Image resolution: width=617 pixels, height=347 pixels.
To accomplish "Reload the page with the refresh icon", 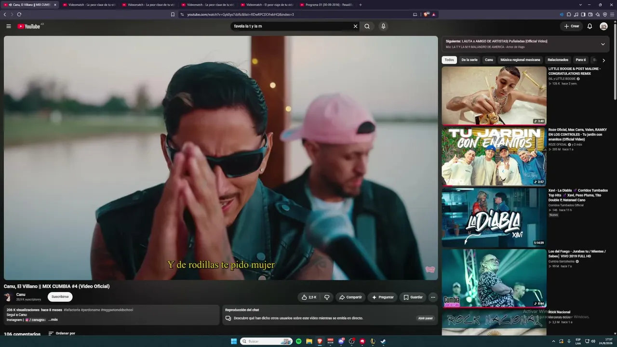I will coord(19,14).
